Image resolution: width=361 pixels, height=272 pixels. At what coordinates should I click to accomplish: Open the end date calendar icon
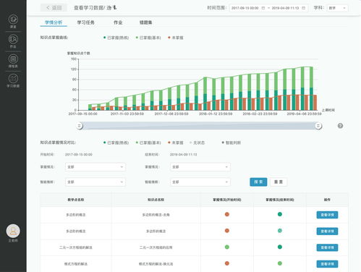[x=303, y=8]
